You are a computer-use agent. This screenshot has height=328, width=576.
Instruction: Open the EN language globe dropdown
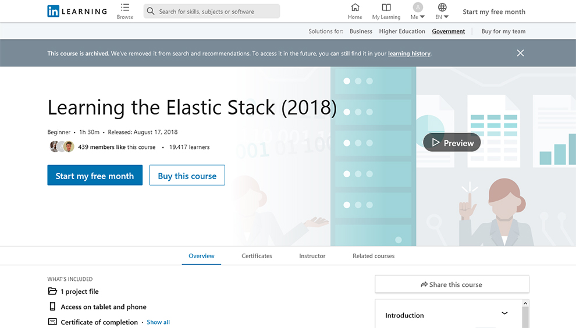(x=442, y=11)
